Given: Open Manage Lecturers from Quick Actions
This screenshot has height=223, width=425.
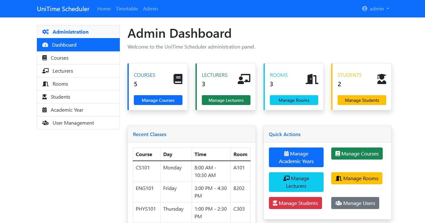Looking at the screenshot, I should (296, 182).
